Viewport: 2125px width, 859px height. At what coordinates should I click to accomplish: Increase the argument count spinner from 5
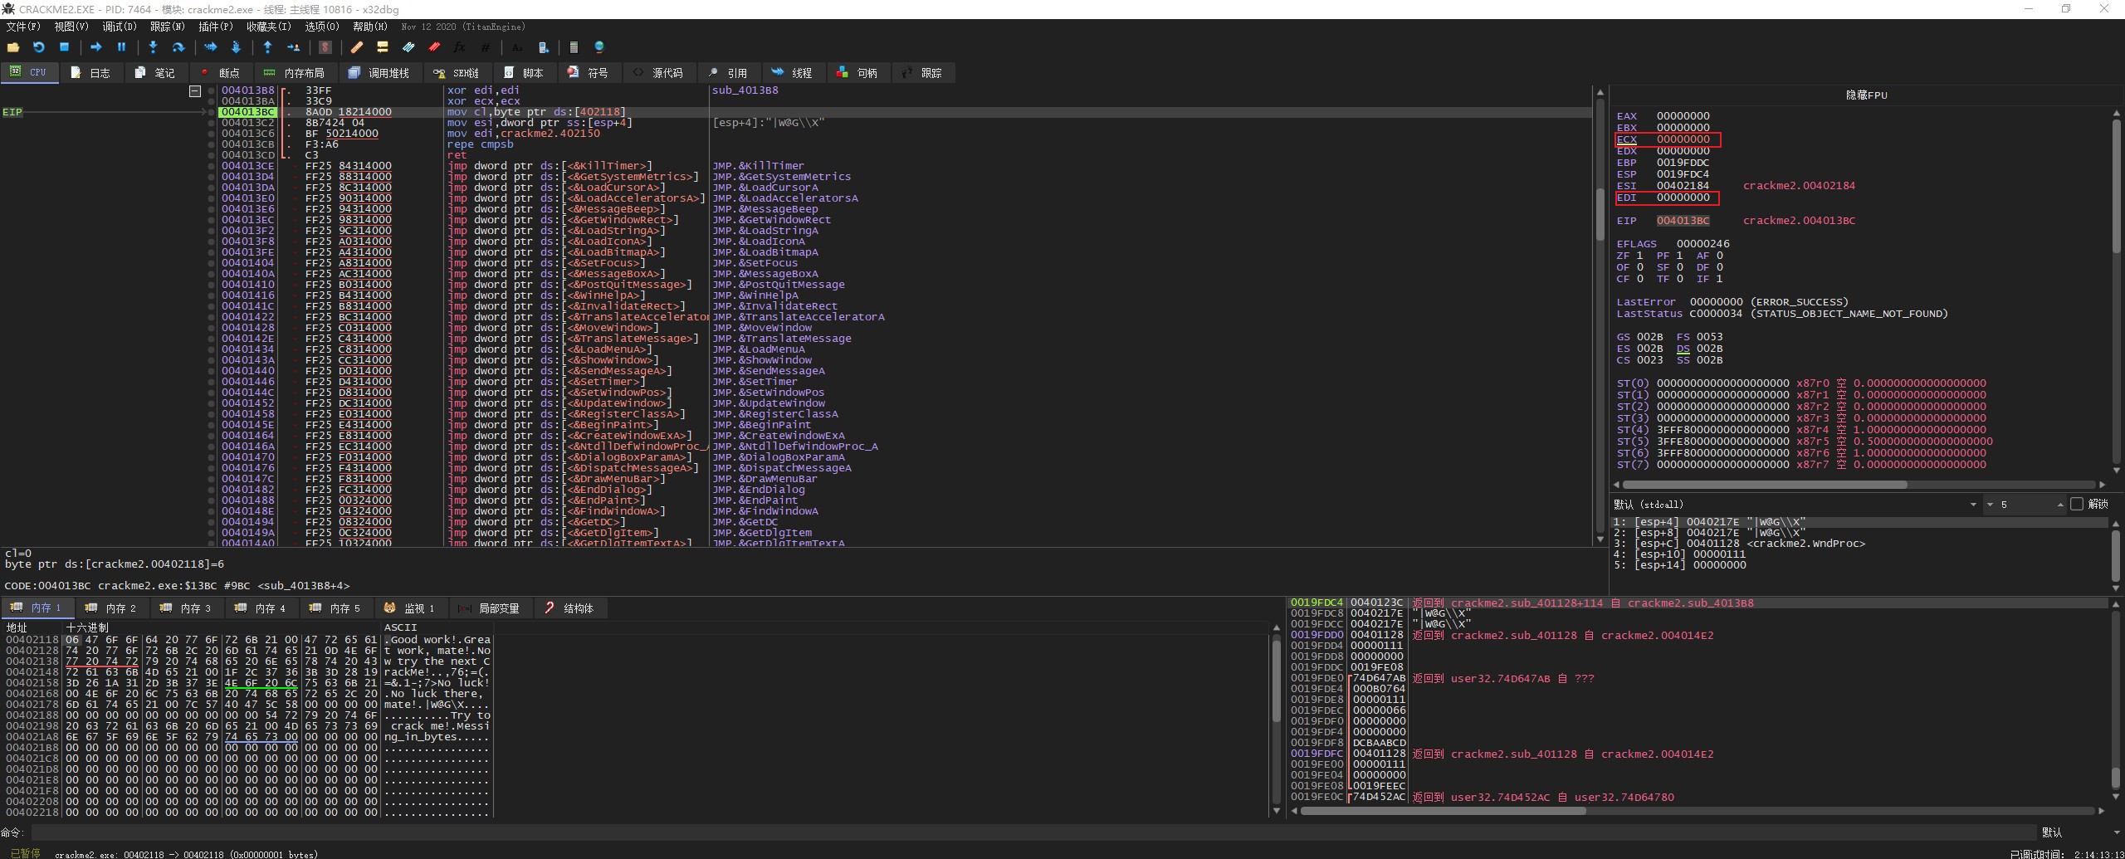pos(2060,504)
